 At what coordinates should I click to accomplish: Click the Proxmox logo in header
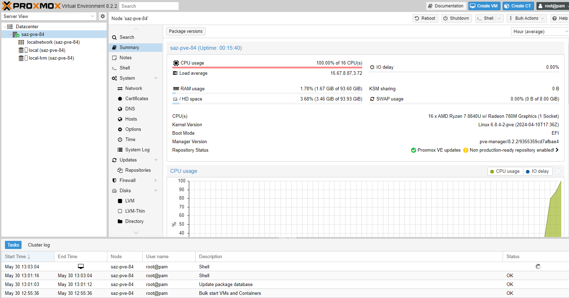tap(31, 6)
